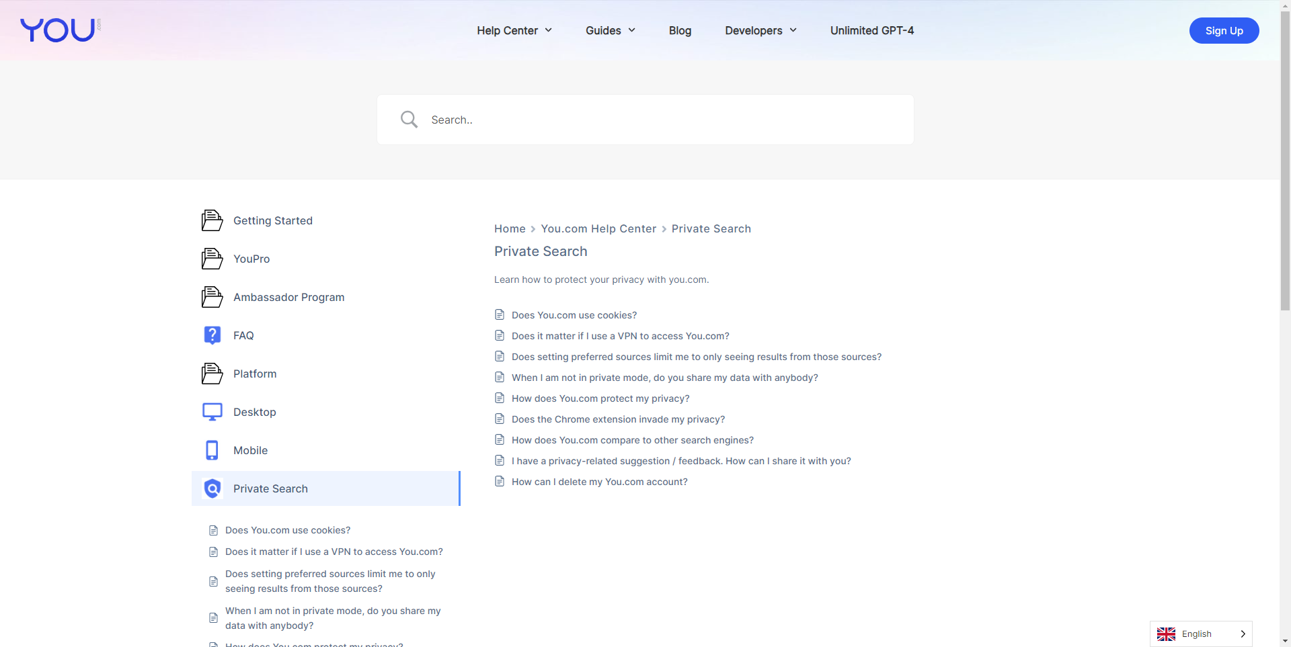
Task: Click document icon beside delete account article
Action: 500,481
